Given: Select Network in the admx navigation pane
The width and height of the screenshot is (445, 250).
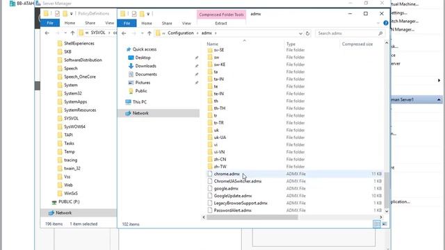Looking at the screenshot, I should coord(140,113).
